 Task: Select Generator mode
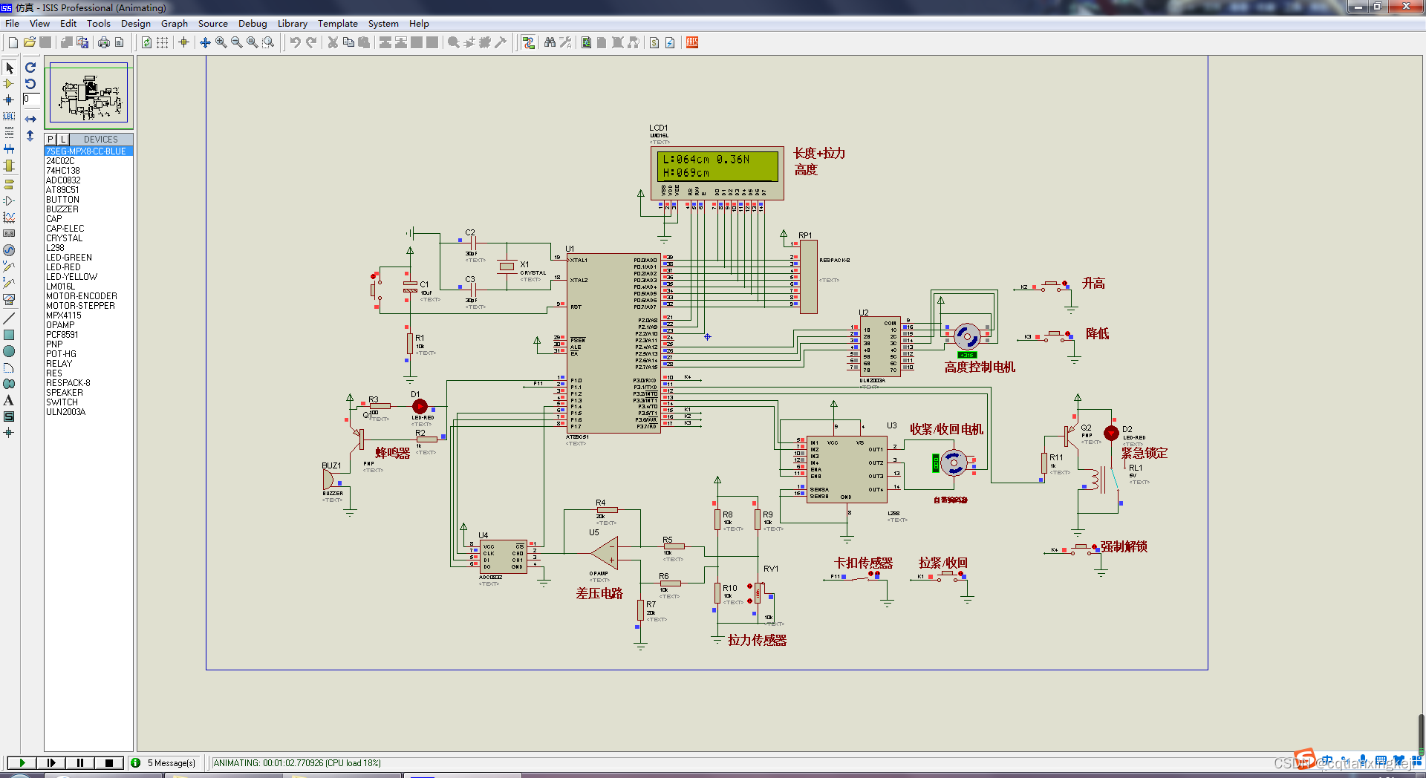(x=9, y=250)
